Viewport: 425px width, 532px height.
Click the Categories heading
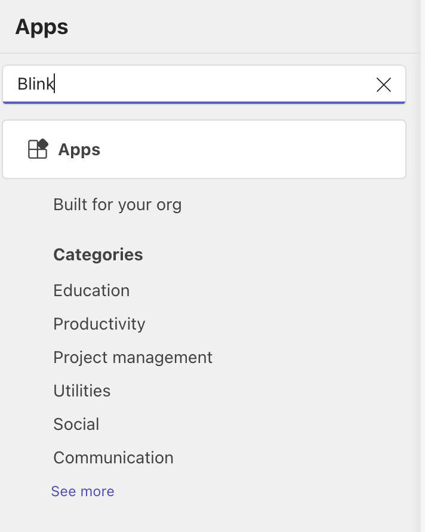click(98, 254)
